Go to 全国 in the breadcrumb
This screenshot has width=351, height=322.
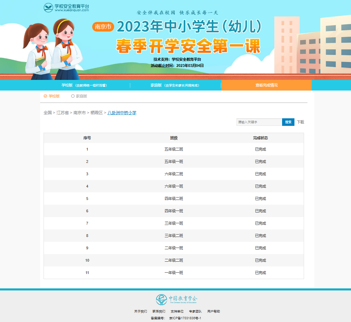(48, 112)
